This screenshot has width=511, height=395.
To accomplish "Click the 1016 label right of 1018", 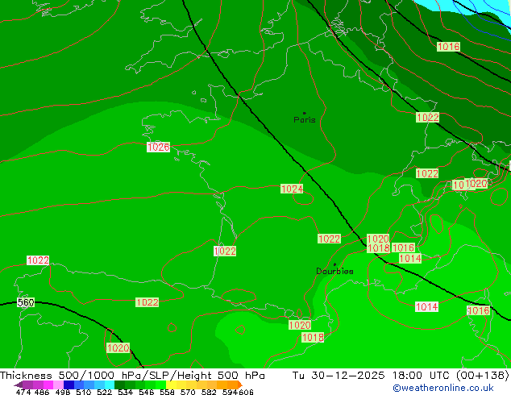I will click(x=403, y=247).
